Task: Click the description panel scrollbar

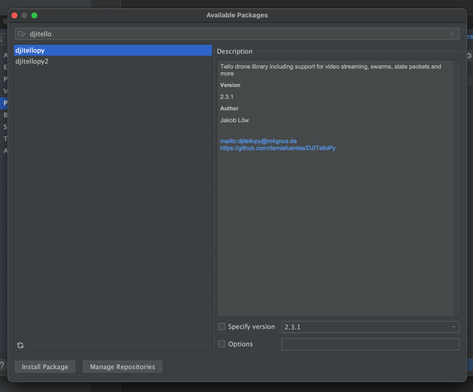Action: pyautogui.click(x=457, y=188)
